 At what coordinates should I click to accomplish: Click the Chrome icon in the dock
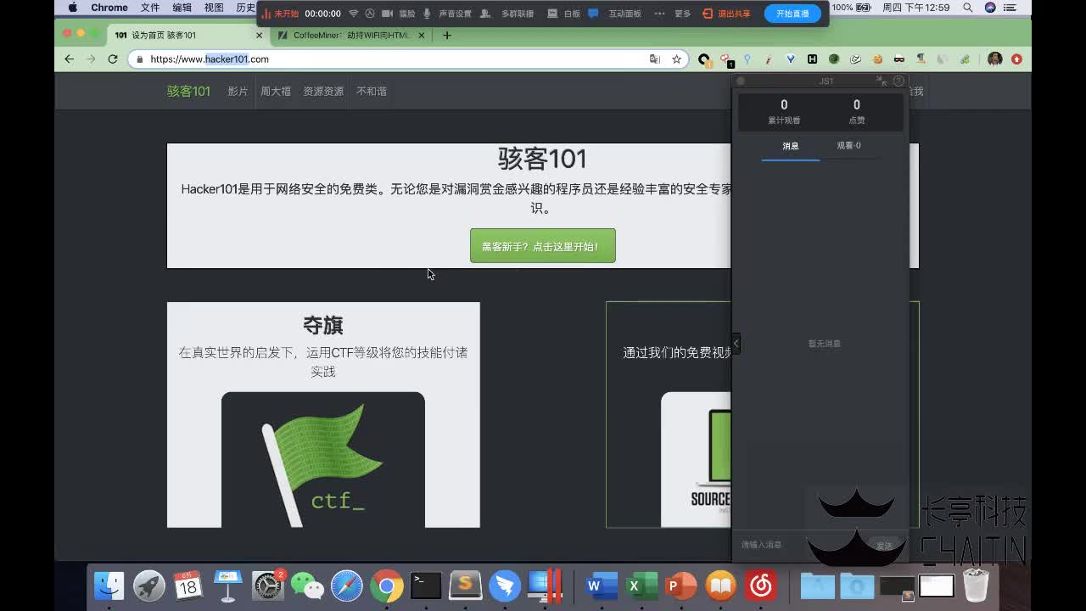coord(386,586)
